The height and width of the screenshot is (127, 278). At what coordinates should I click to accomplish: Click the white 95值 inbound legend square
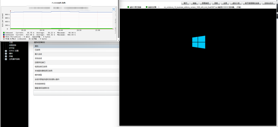[x=4, y=39]
